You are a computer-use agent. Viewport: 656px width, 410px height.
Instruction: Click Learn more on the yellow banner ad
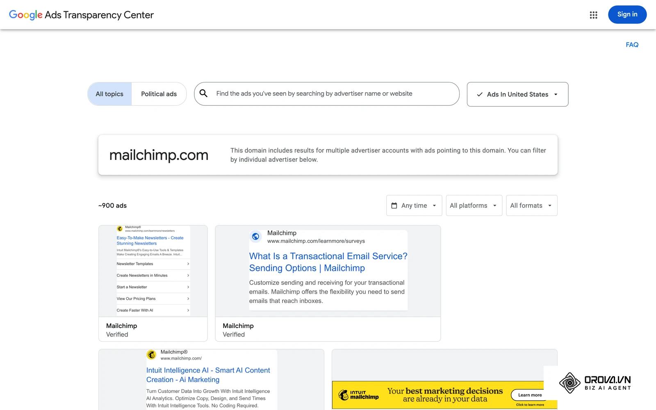click(x=530, y=395)
